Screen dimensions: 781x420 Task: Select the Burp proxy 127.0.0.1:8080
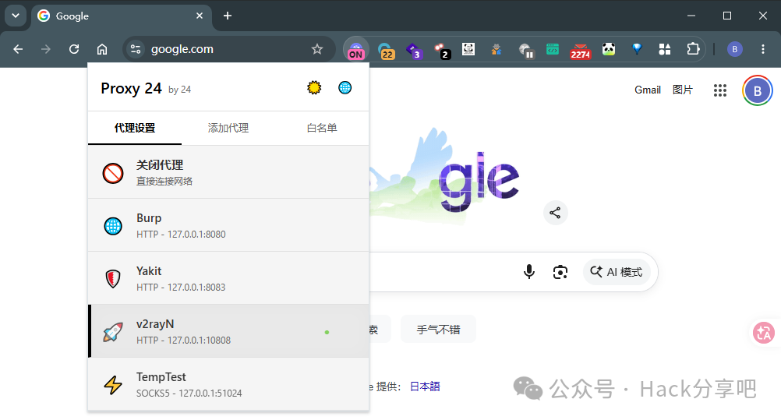click(228, 225)
